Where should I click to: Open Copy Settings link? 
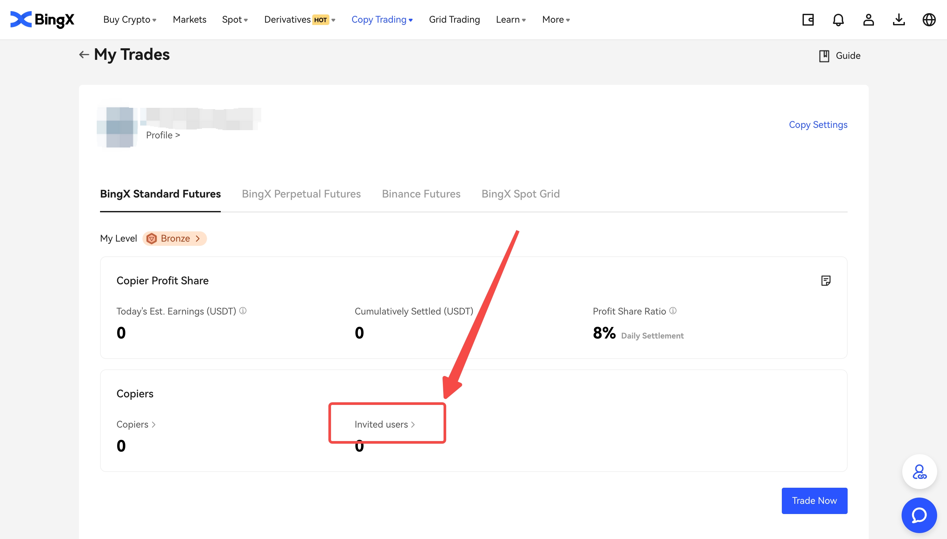click(x=818, y=125)
